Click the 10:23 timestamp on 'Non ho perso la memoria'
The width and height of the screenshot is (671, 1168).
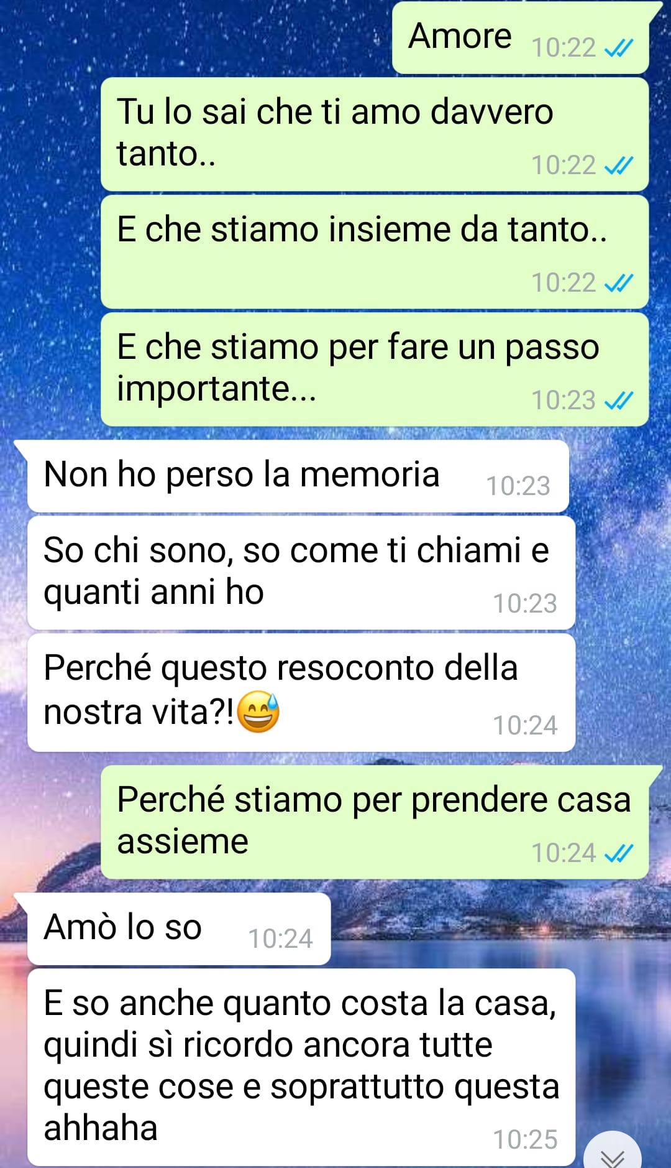click(518, 486)
